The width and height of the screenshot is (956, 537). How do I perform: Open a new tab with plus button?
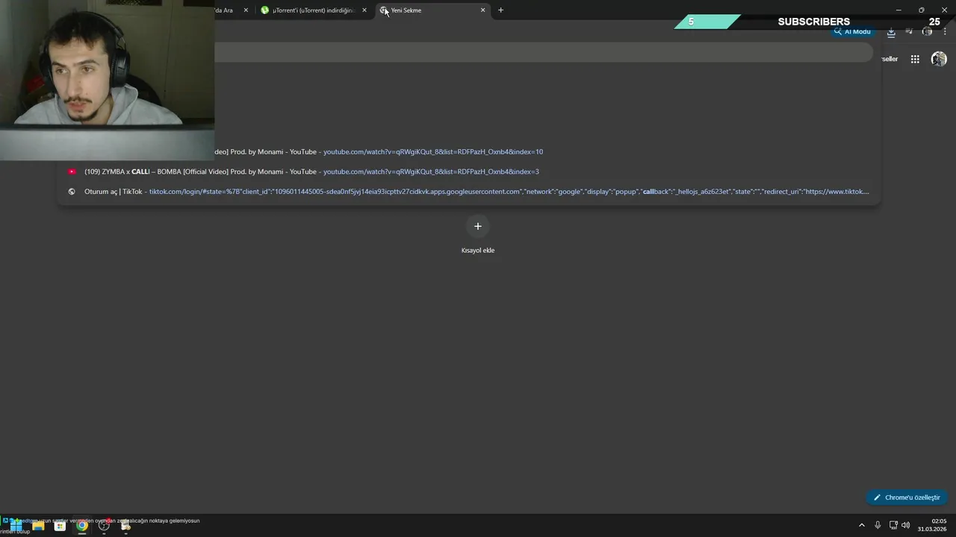point(500,10)
